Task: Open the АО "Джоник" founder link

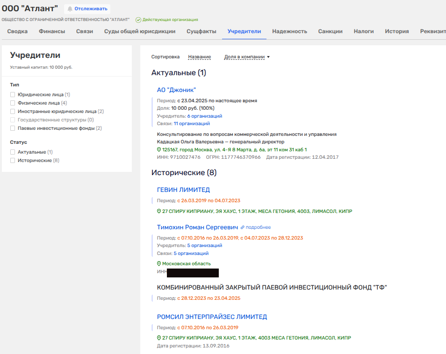Action: pos(176,90)
